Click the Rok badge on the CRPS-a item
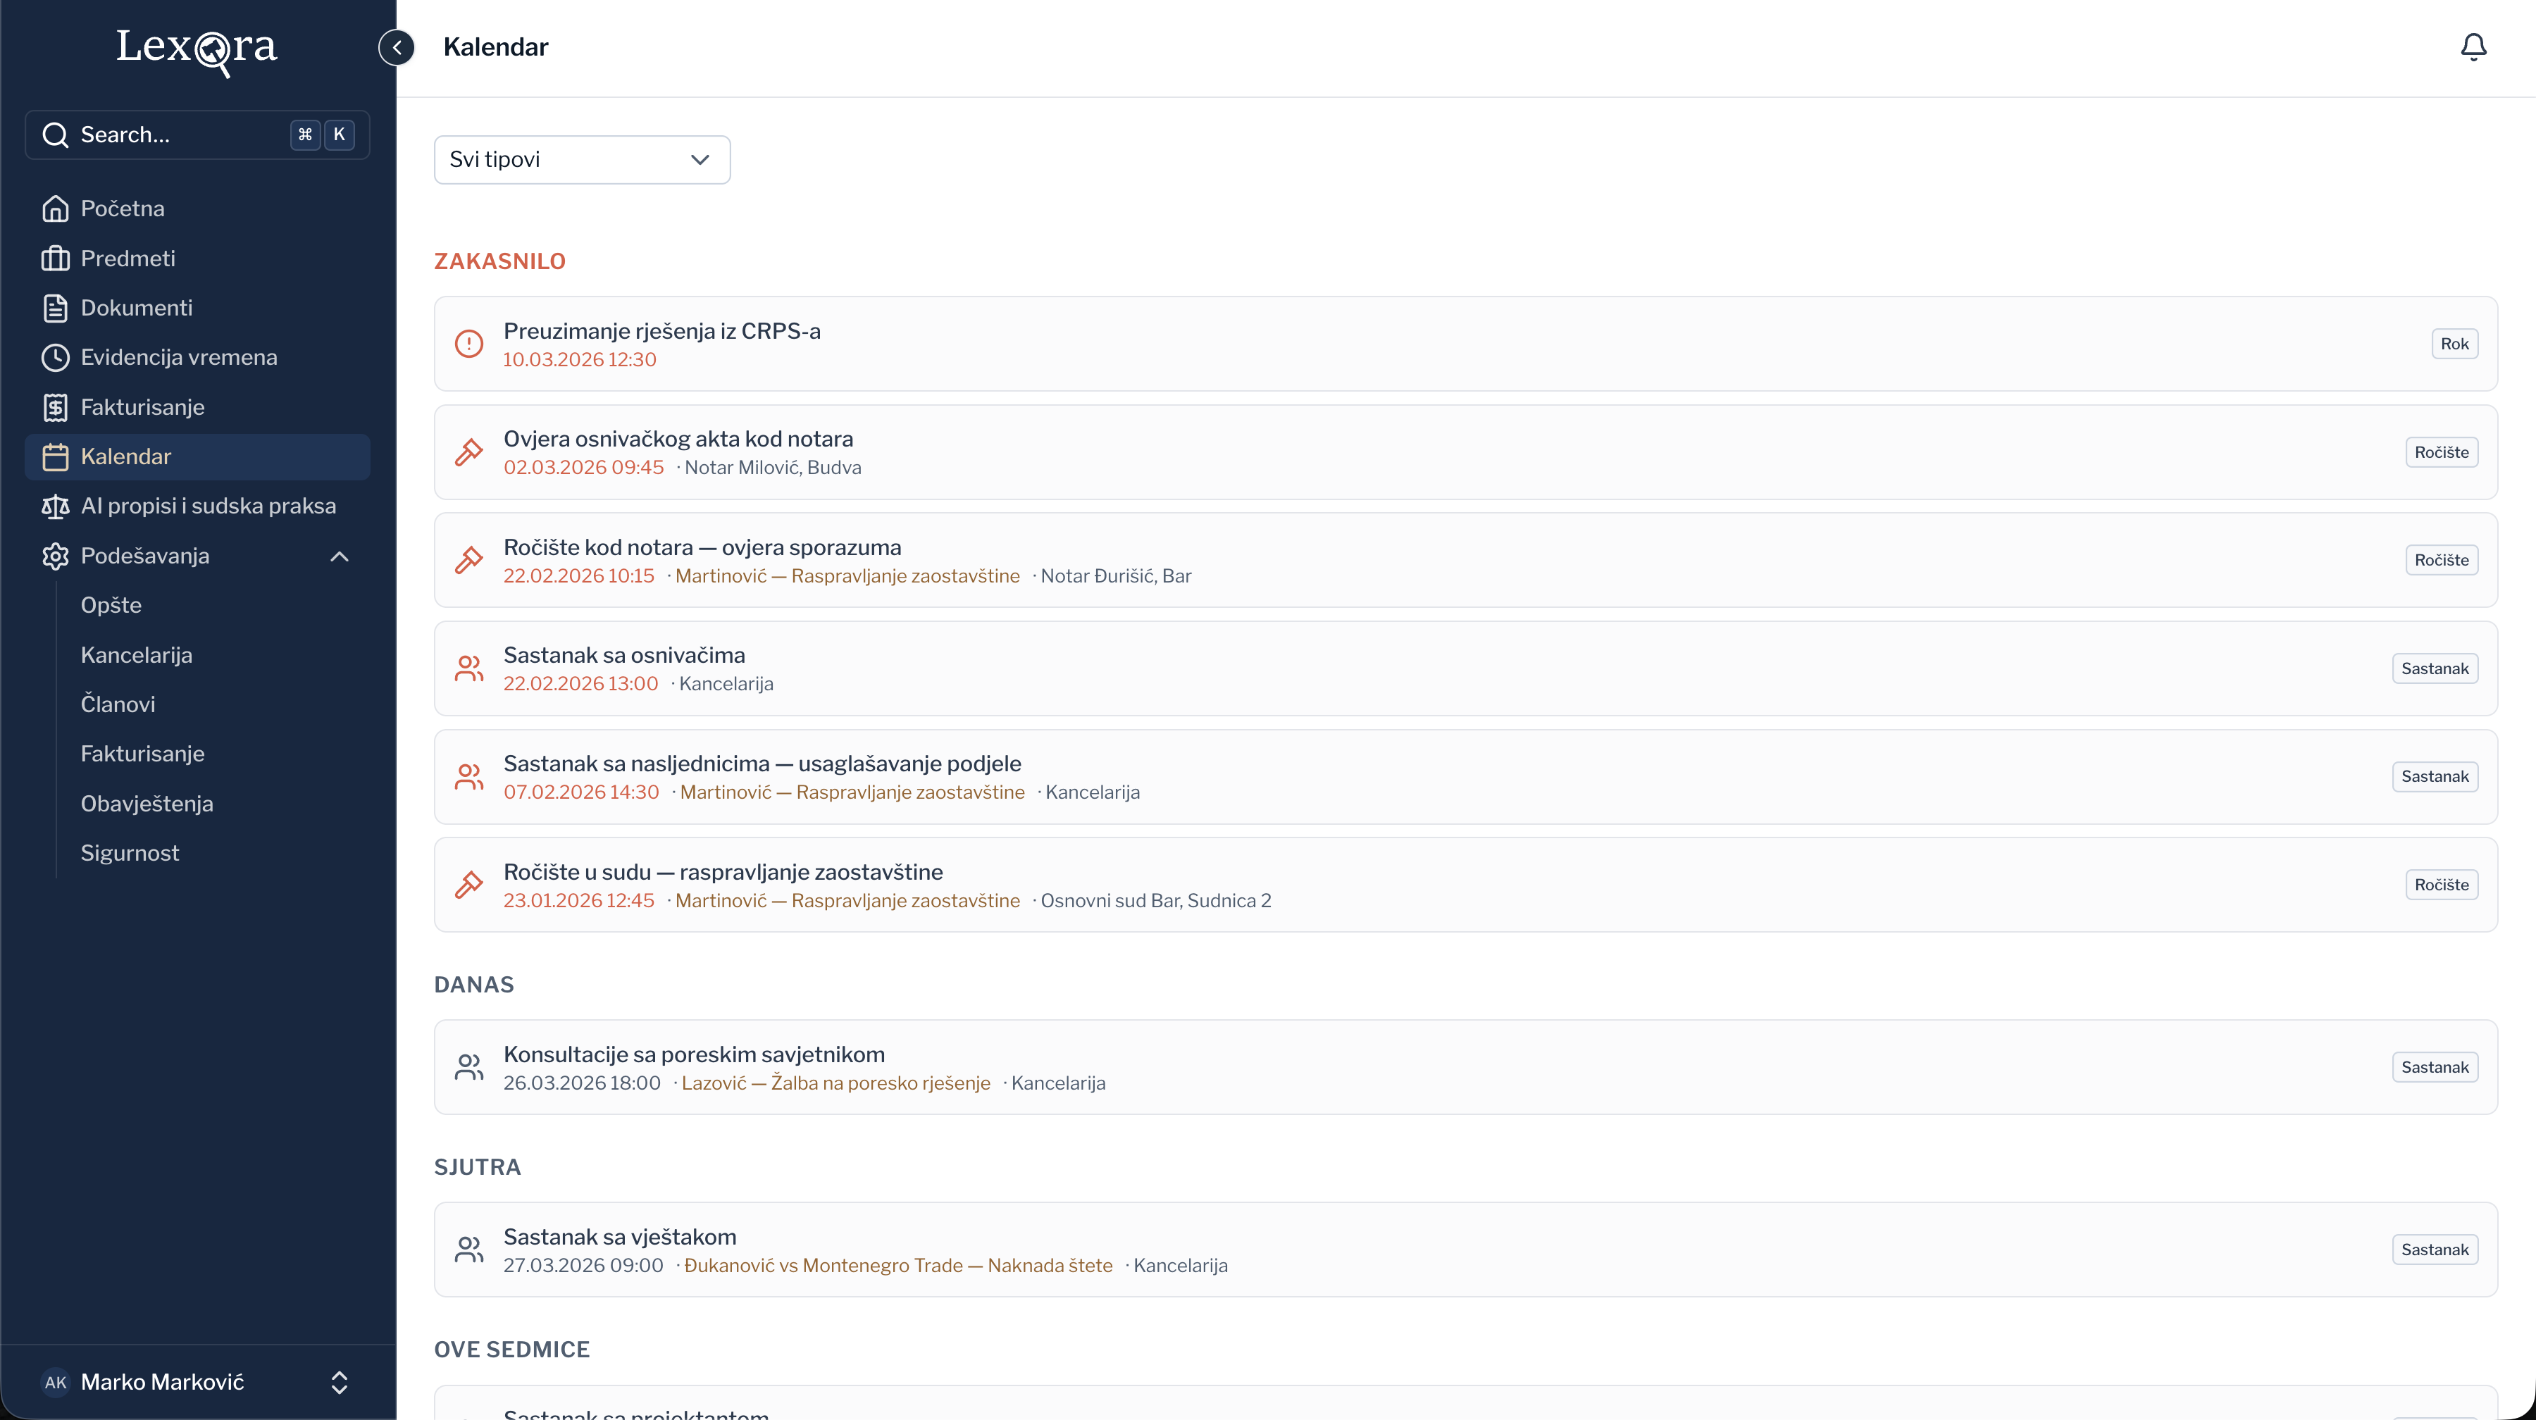2536x1420 pixels. (x=2454, y=344)
